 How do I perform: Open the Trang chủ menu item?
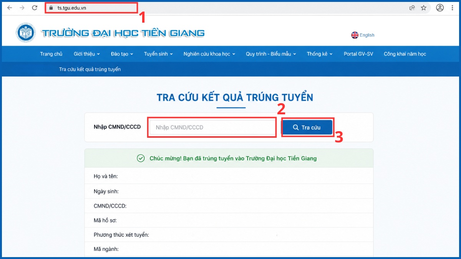click(51, 54)
